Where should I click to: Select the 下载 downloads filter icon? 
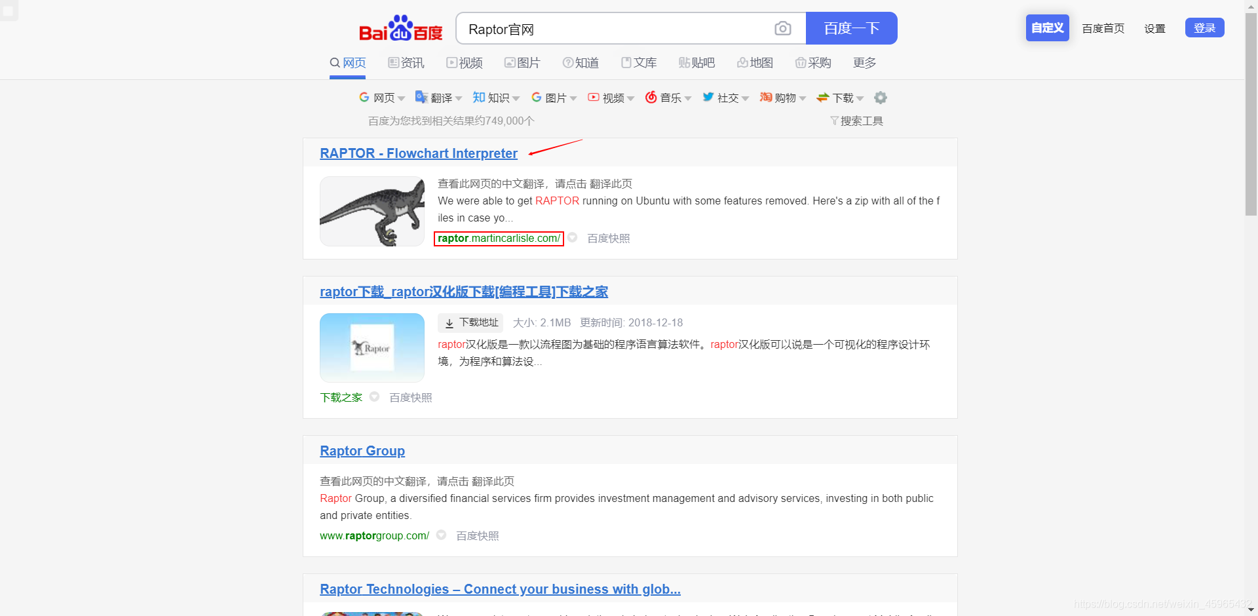pos(824,97)
